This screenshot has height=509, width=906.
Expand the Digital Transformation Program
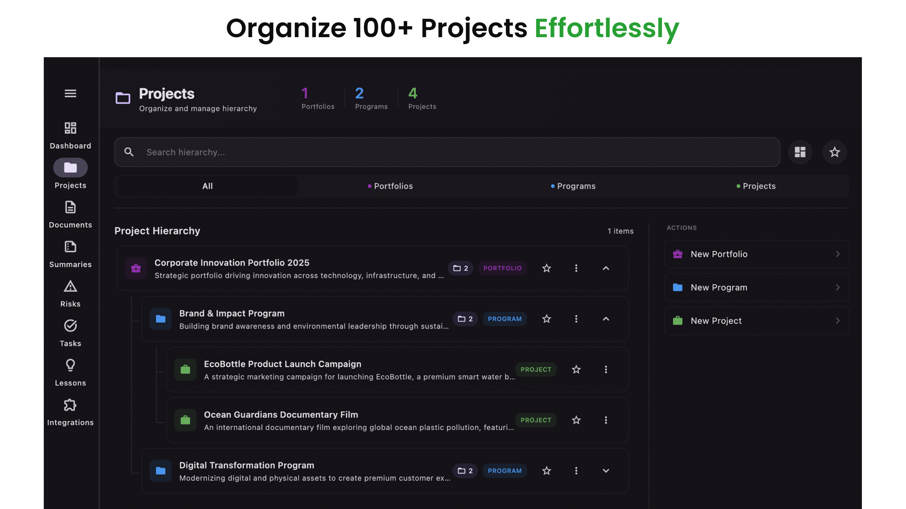tap(606, 471)
